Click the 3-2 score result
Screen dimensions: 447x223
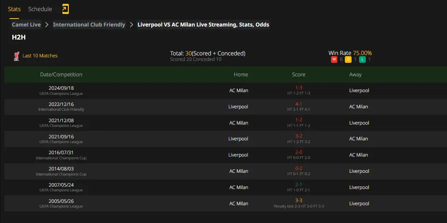click(299, 136)
